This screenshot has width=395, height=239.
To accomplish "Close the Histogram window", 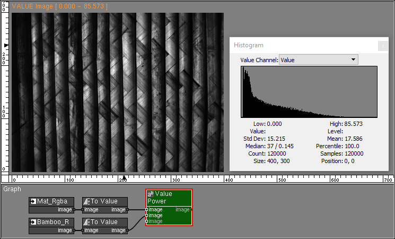I will (x=382, y=46).
